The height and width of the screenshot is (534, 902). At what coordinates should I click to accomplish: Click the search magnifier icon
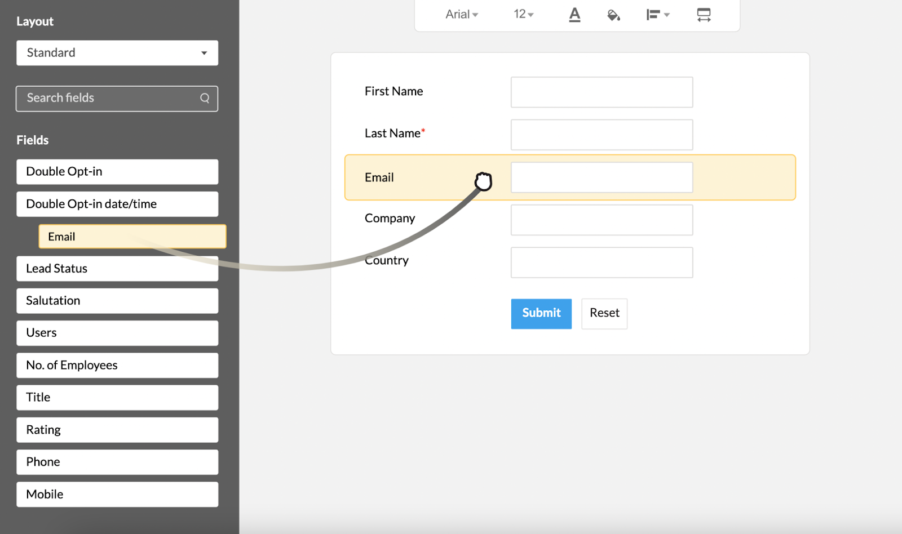click(x=205, y=98)
